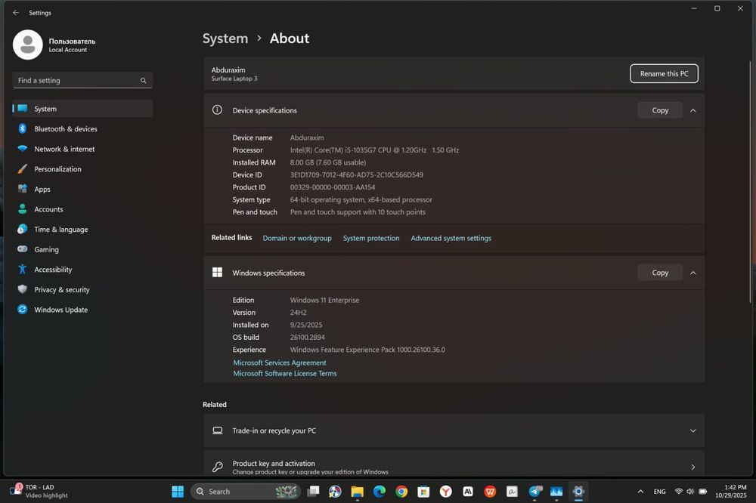Open the Settings gear taskbar icon
This screenshot has width=756, height=503.
point(578,492)
